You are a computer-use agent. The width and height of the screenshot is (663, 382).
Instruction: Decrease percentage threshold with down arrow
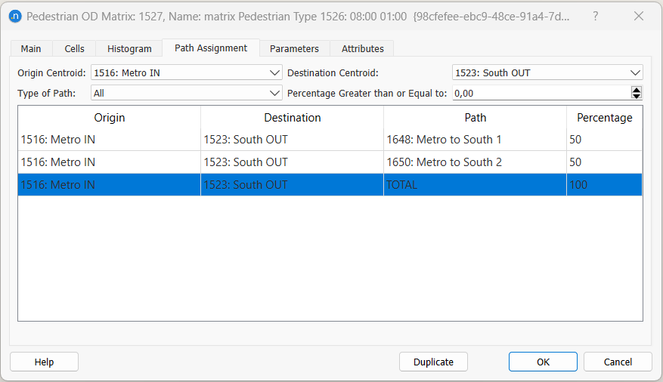[637, 97]
